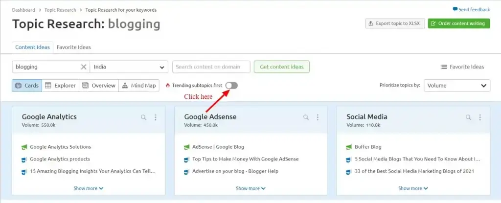
Task: Click Order content writing button
Action: [x=459, y=23]
